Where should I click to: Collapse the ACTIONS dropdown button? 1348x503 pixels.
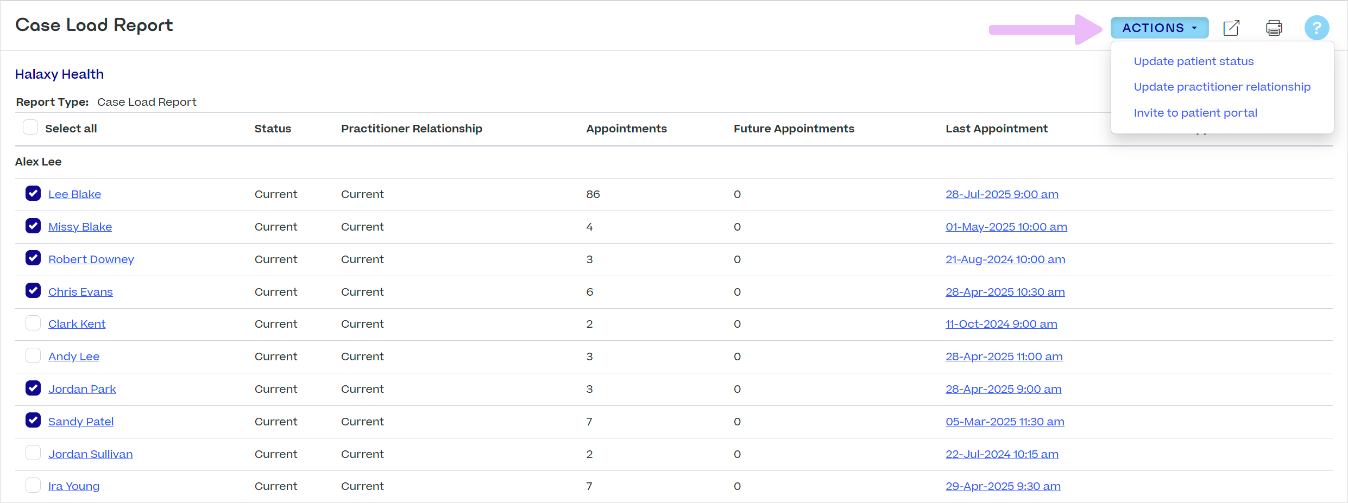coord(1159,28)
